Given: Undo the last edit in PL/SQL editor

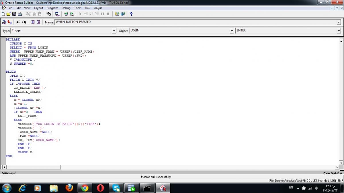Looking at the screenshot, I should tap(18, 22).
